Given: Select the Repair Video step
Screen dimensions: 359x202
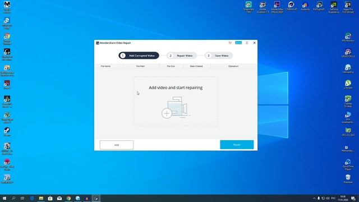Looking at the screenshot, I should click(x=182, y=56).
